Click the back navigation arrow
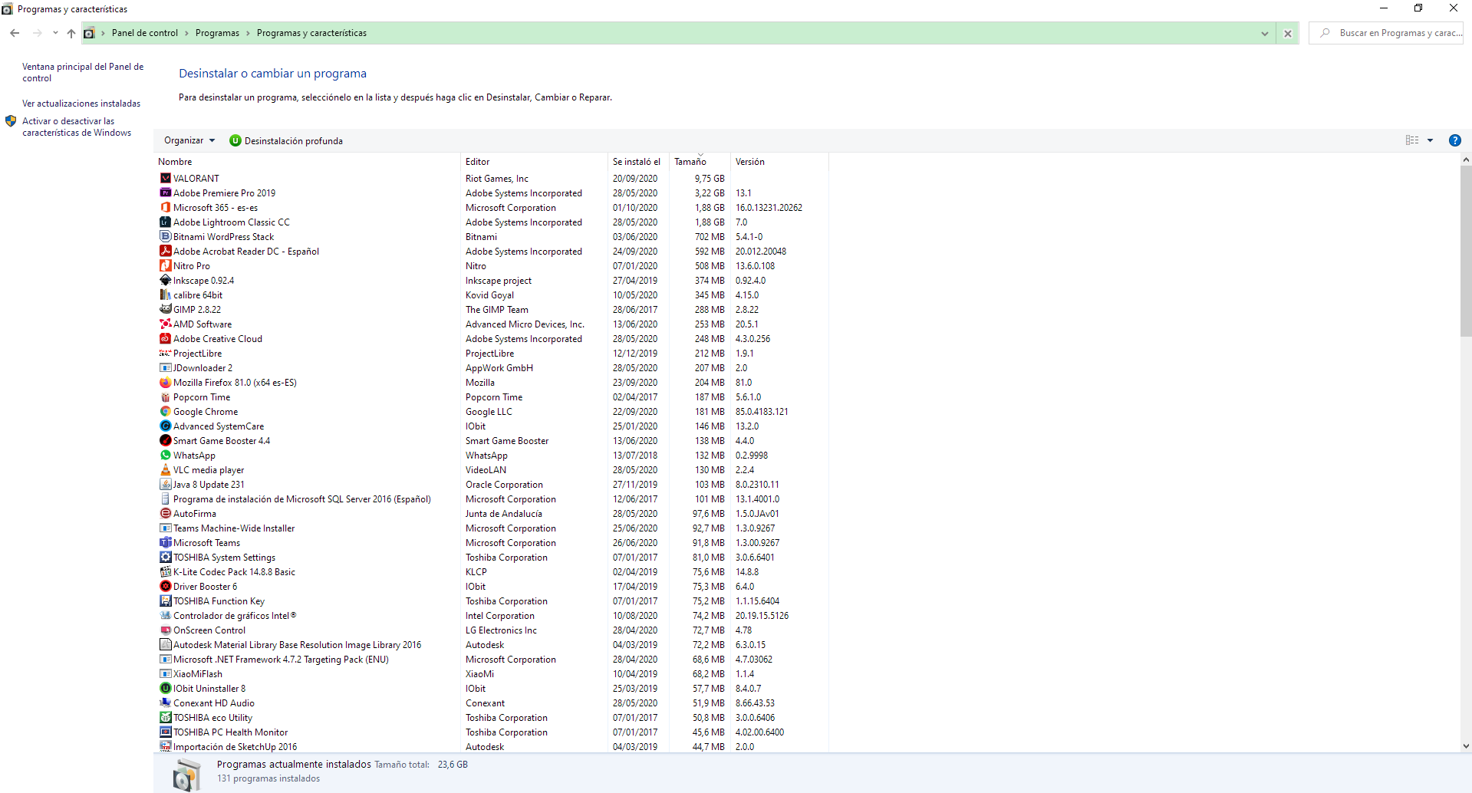 tap(15, 33)
